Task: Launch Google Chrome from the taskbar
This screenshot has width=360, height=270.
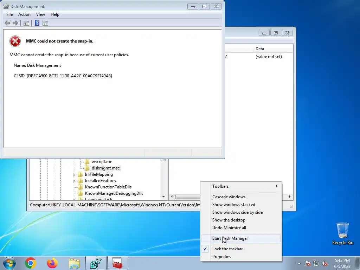Action: click(31, 263)
